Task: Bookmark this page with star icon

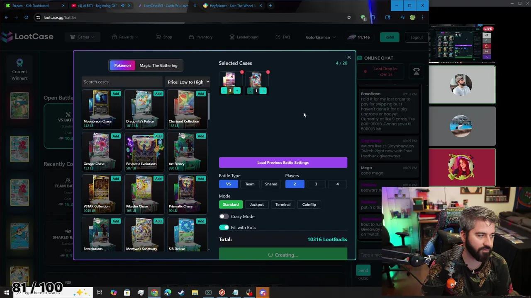Action: click(349, 17)
